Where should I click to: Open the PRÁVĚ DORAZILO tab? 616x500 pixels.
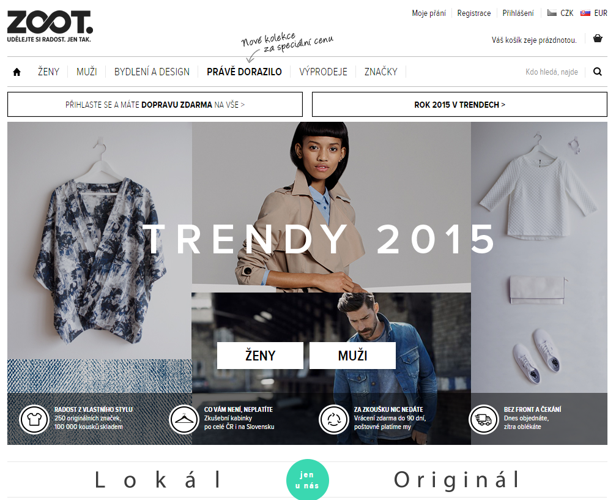point(244,72)
